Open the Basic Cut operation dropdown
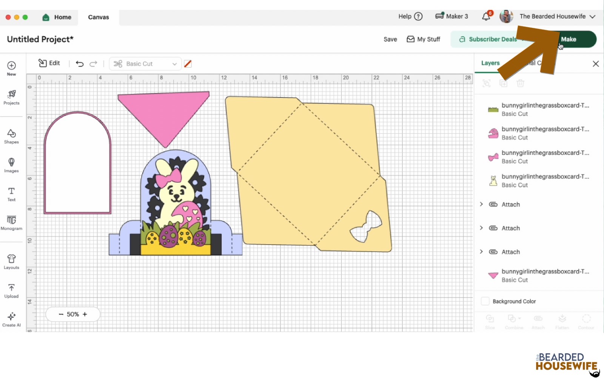604x384 pixels. [x=145, y=64]
